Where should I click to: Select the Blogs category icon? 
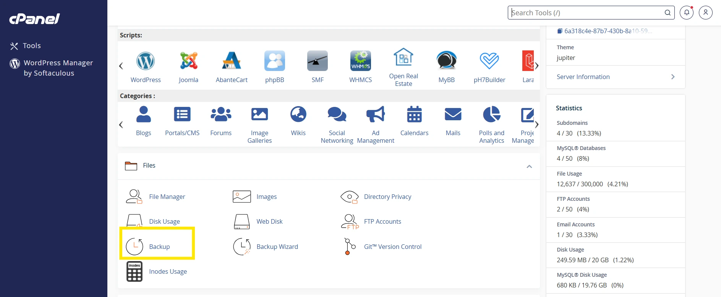pyautogui.click(x=144, y=114)
